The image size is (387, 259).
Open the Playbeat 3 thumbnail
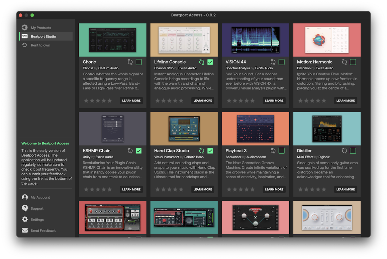pyautogui.click(x=255, y=129)
